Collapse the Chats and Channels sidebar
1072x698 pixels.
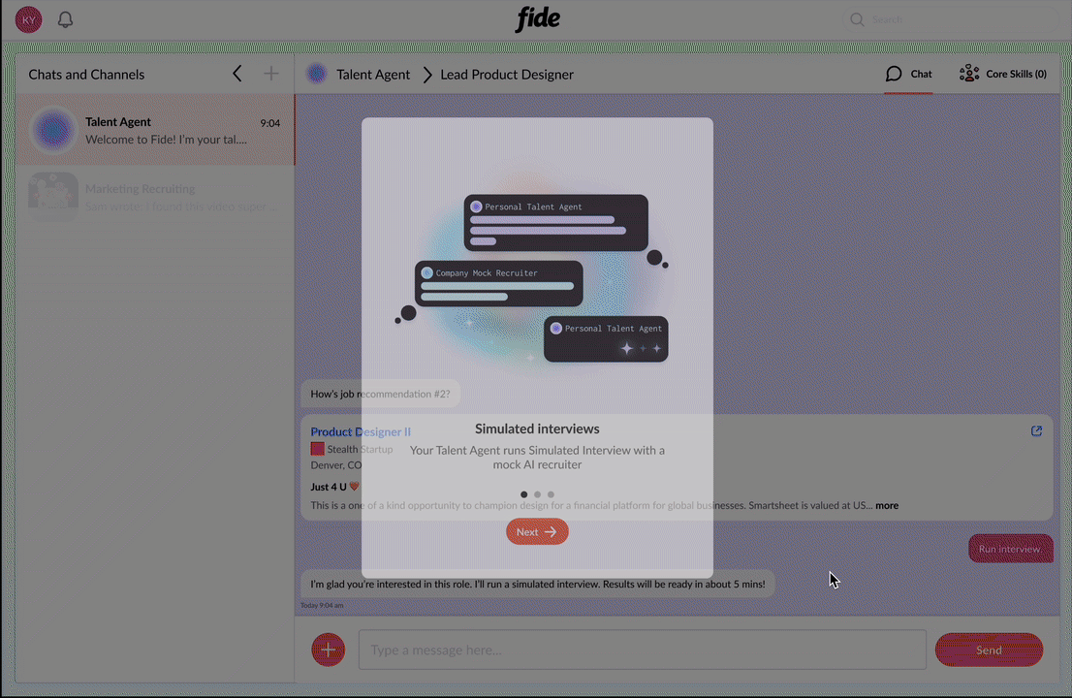(x=236, y=73)
